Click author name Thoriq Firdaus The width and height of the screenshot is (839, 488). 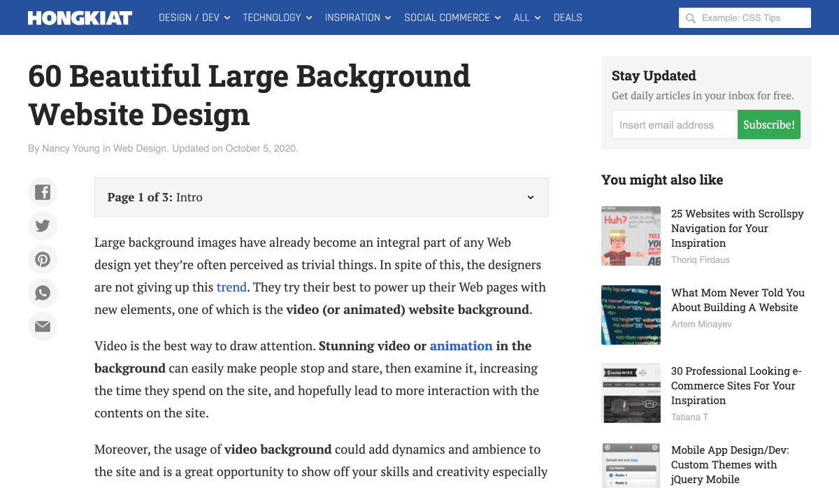tap(700, 260)
